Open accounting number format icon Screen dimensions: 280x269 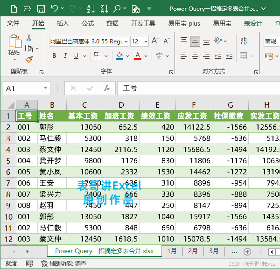click(x=269, y=56)
